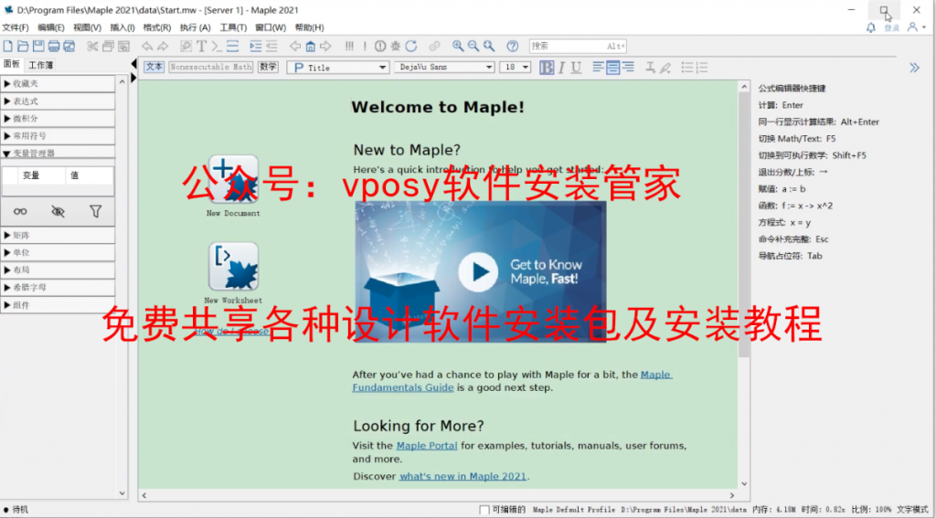This screenshot has width=936, height=518.
Task: Undo the last action
Action: 147,46
